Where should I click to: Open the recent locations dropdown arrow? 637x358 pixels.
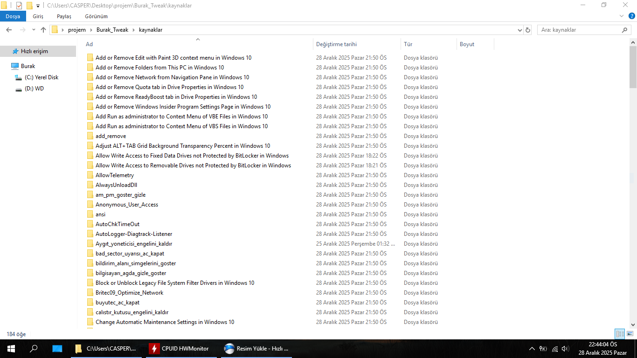click(34, 30)
